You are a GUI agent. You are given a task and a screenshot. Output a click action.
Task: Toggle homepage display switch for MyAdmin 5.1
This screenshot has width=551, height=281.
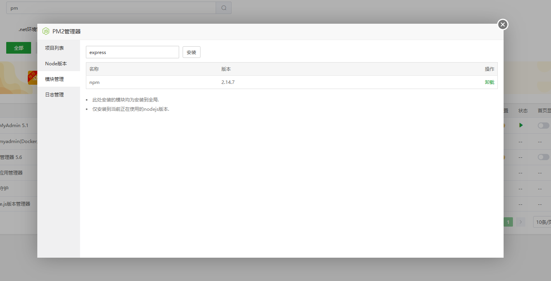[x=544, y=126]
